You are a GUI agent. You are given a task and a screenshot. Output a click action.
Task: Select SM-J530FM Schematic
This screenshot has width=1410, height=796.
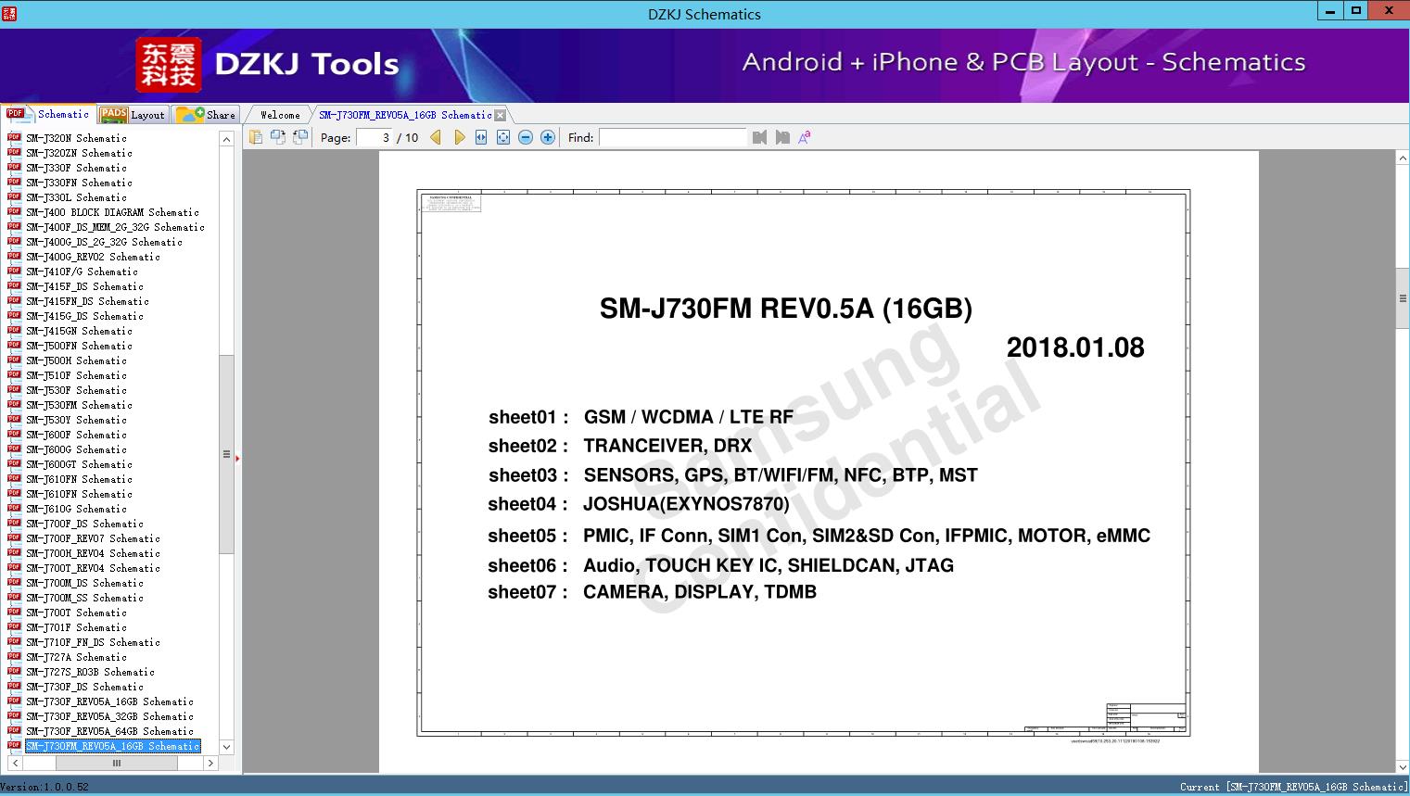pos(80,405)
